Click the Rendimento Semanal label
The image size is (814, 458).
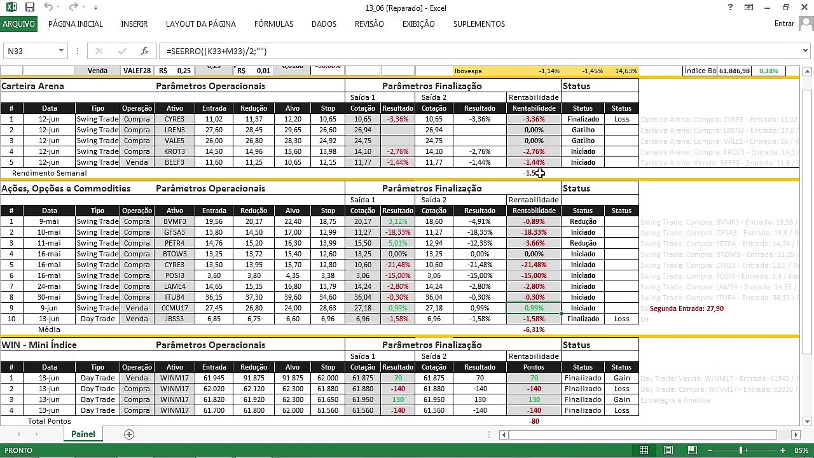point(49,173)
